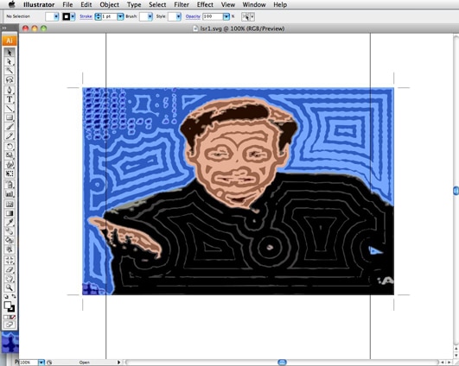The width and height of the screenshot is (459, 366).
Task: Click the black stroke swatch in control bar
Action: (67, 16)
